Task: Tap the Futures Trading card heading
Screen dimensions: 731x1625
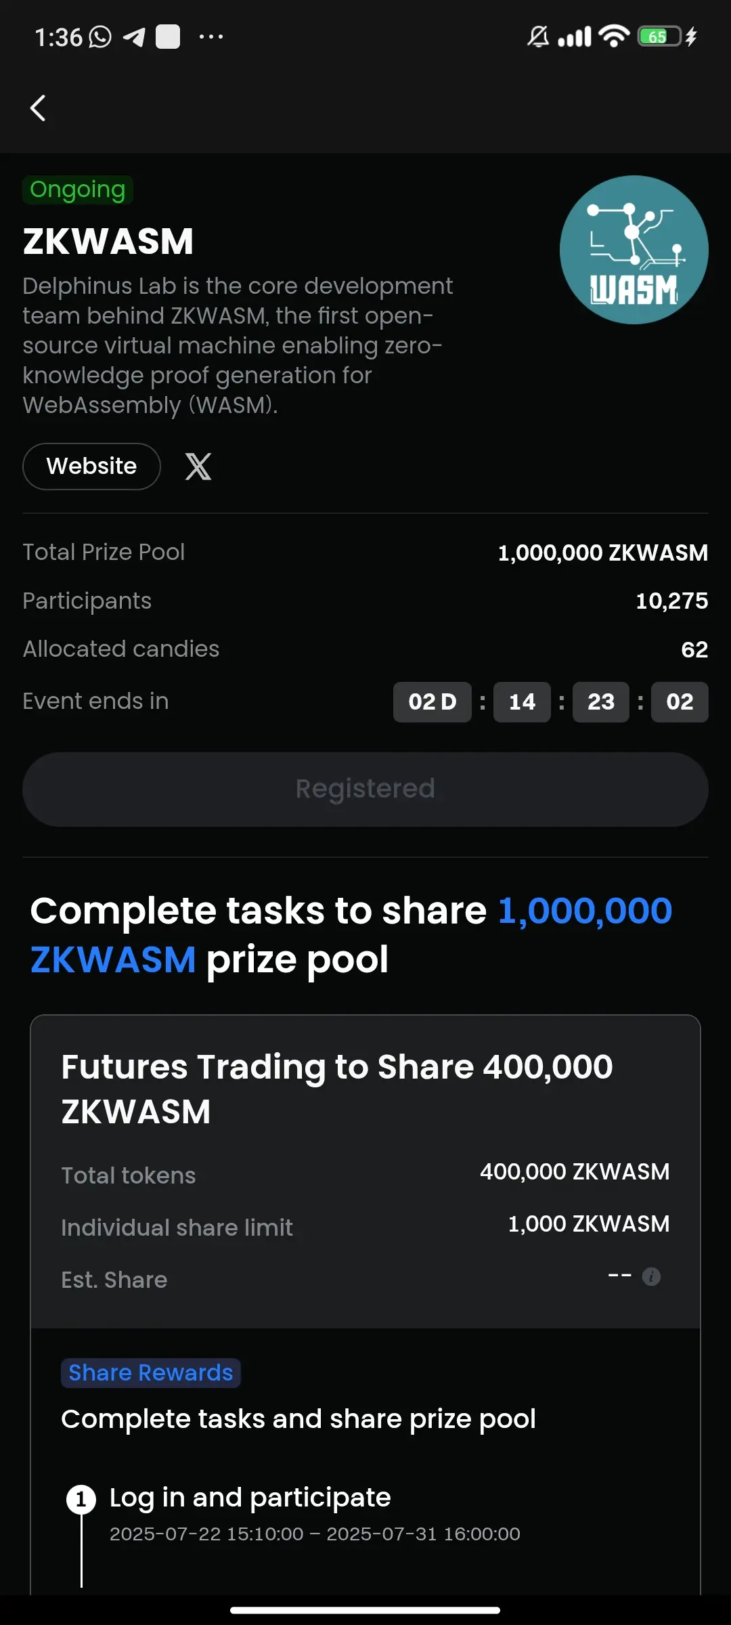Action: click(337, 1089)
